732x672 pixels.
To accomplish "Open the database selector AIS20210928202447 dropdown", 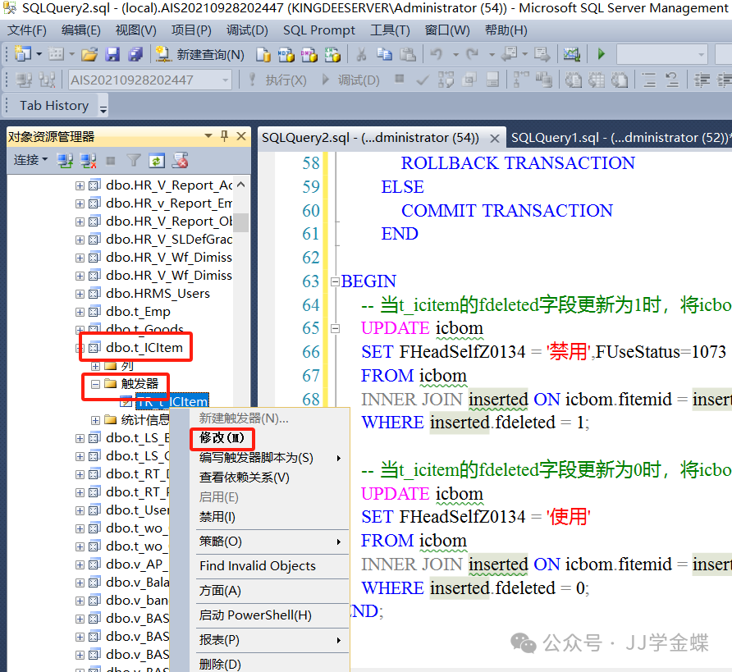I will point(226,80).
